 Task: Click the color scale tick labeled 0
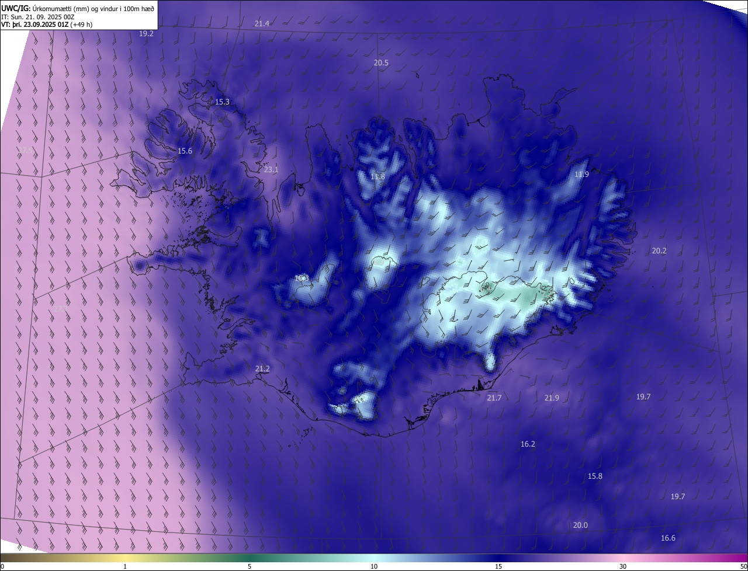(2, 566)
